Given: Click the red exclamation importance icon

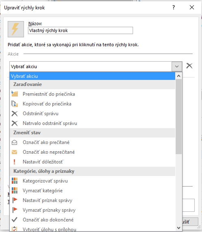Looking at the screenshot, I should pos(14,162).
